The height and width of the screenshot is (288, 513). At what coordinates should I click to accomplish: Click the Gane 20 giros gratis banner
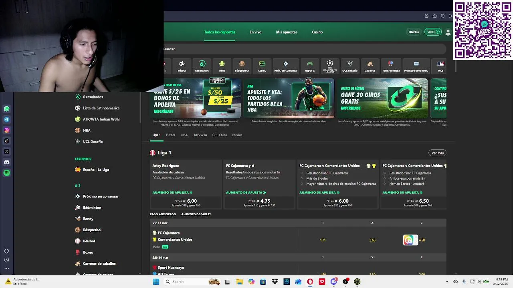383,98
